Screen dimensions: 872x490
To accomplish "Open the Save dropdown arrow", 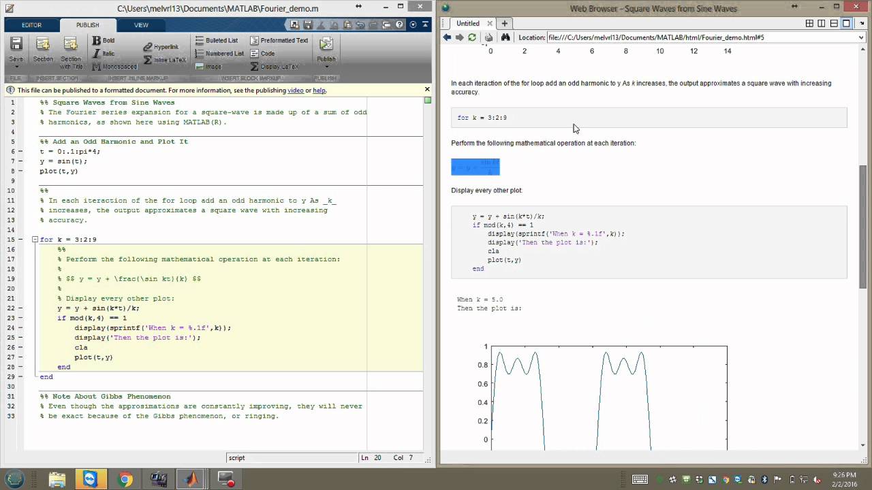I will [16, 66].
